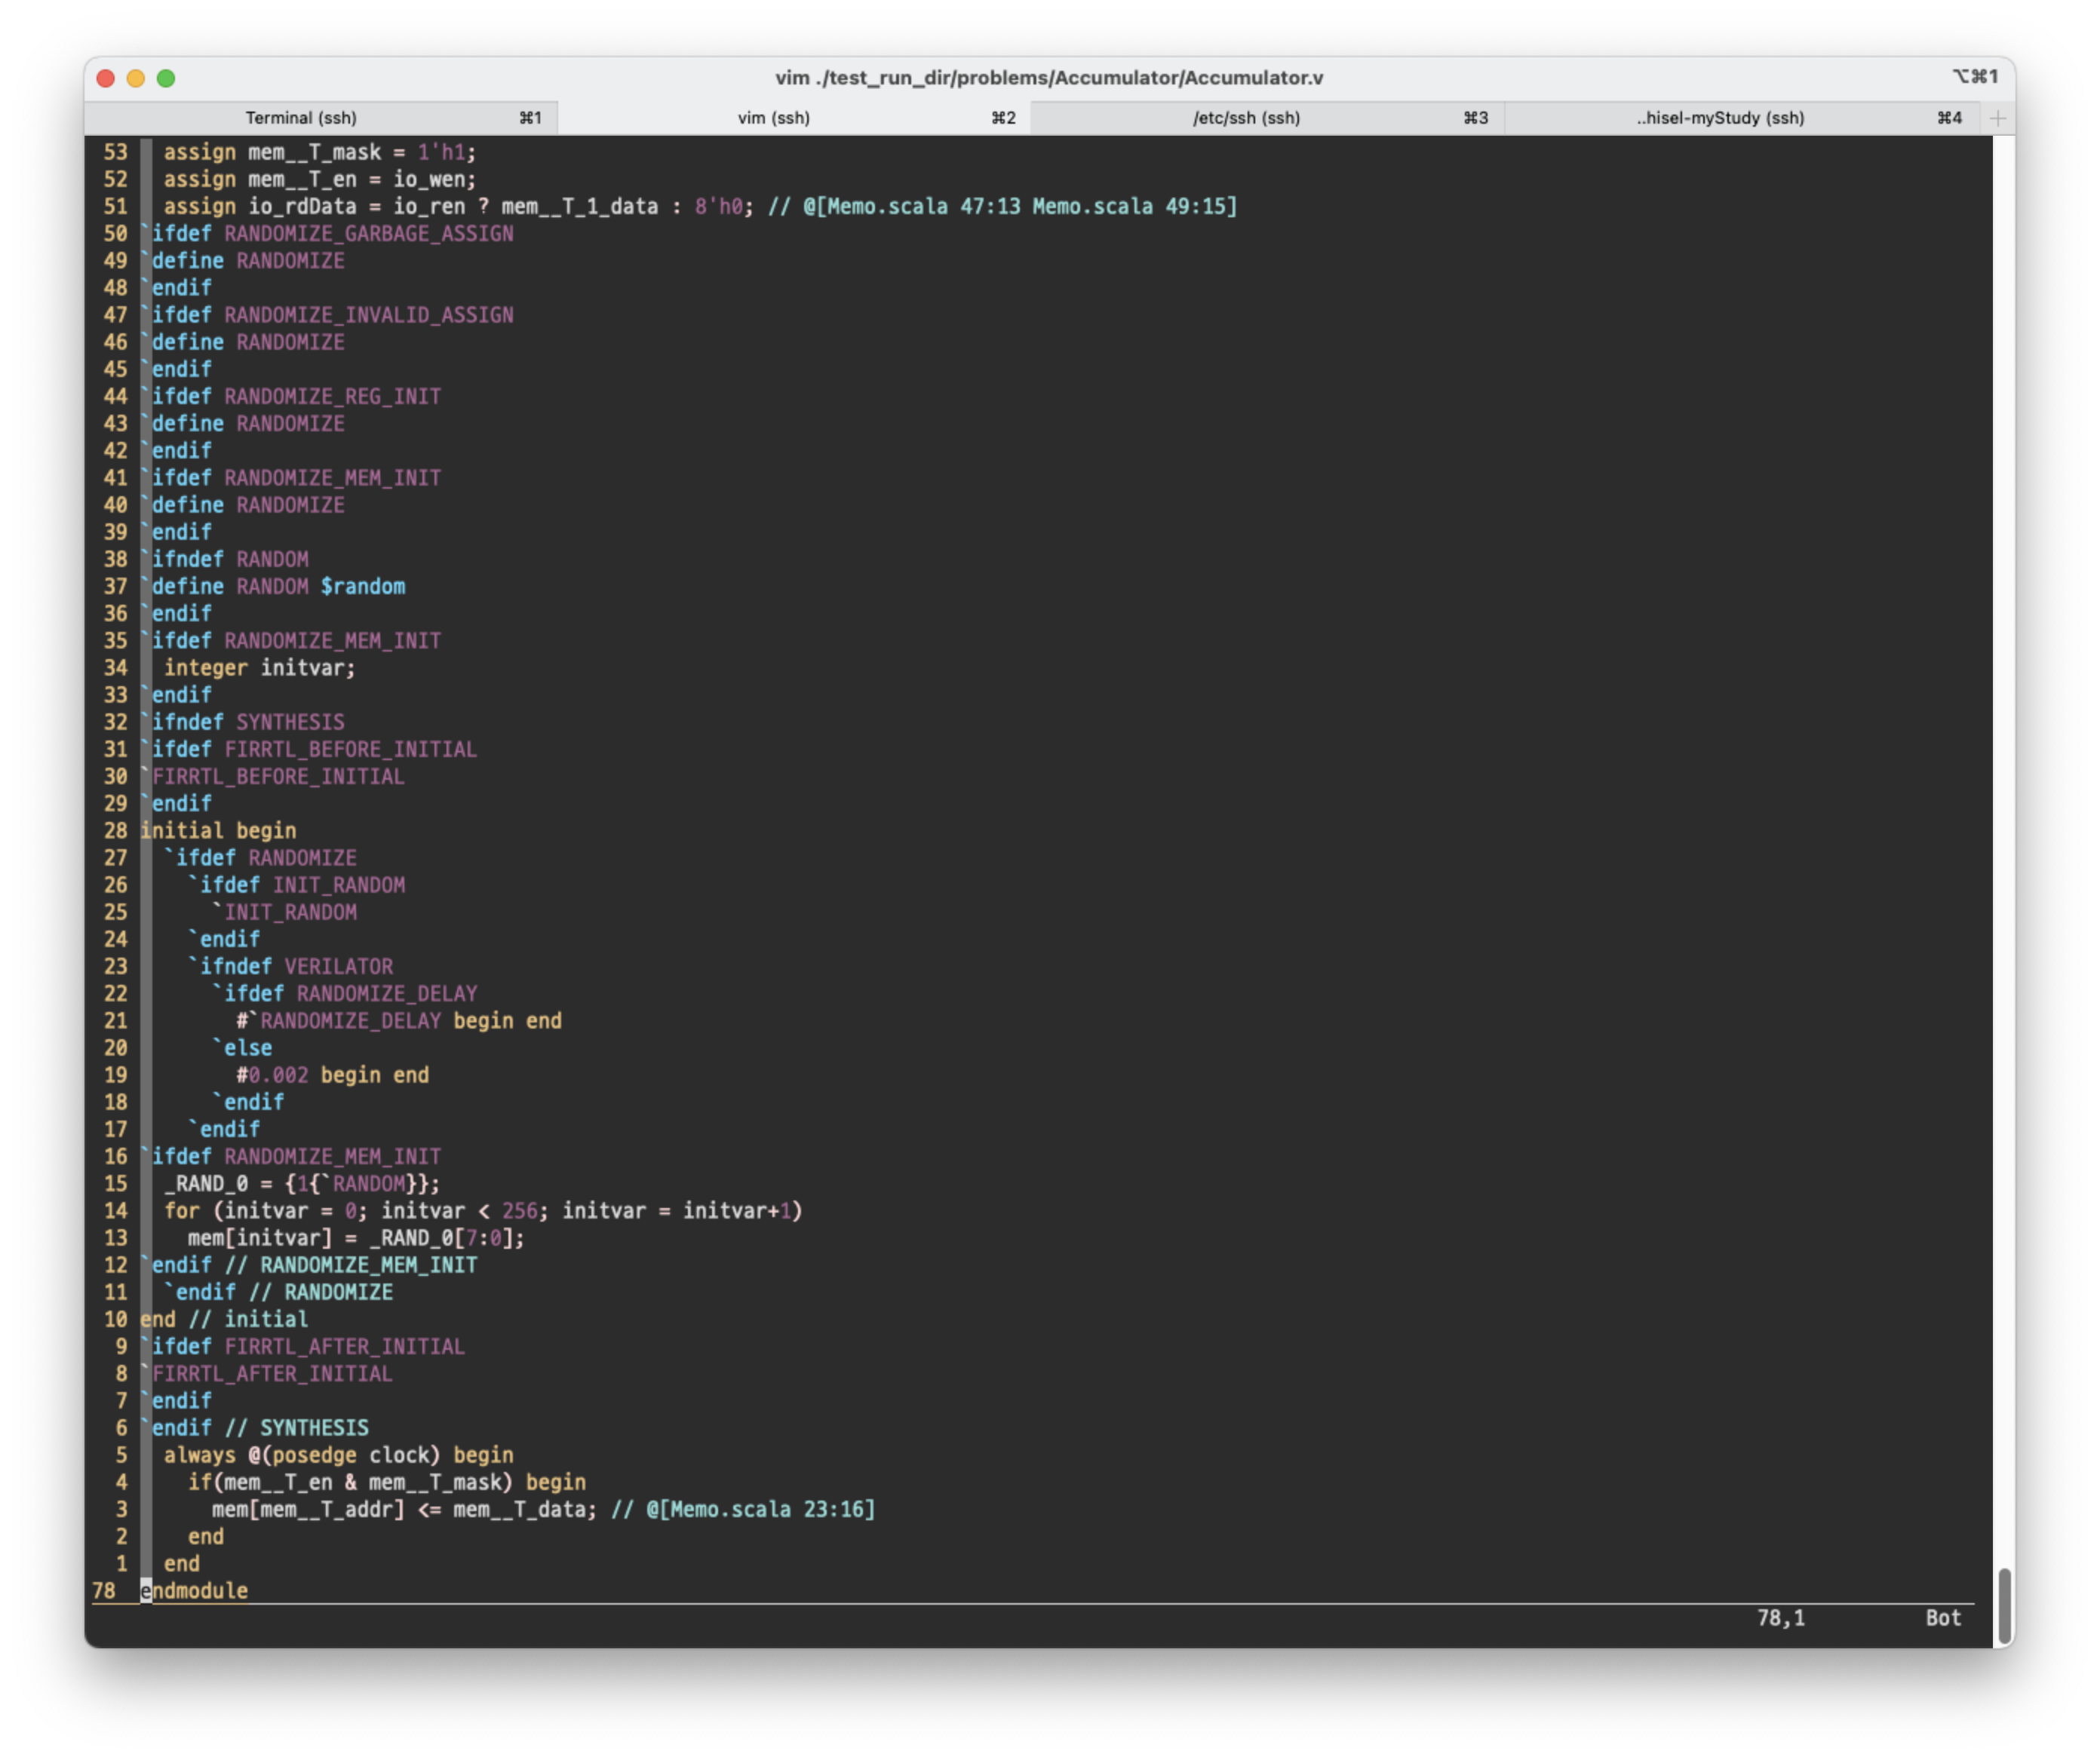The image size is (2100, 1760).
Task: Click 'ifdef RANDOMIZE_REG_INIT' line
Action: pos(291,397)
